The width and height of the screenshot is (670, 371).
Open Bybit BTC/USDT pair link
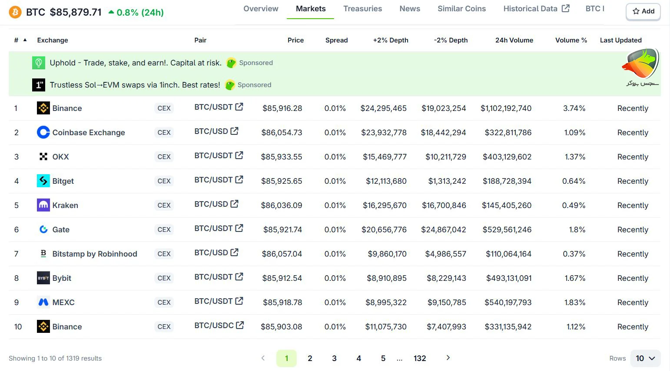click(219, 277)
